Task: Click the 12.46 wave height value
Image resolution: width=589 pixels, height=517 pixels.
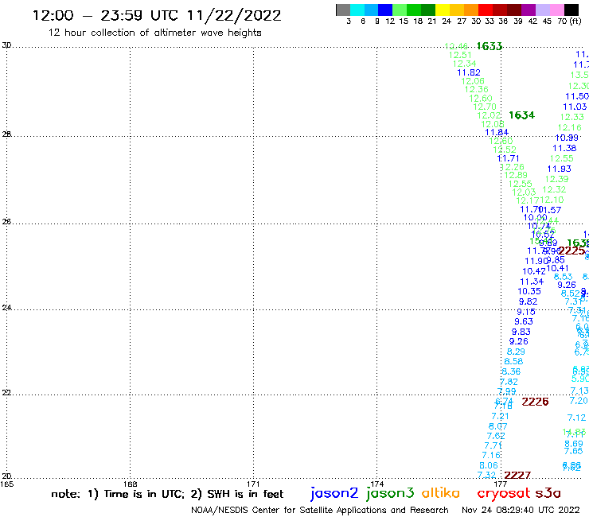Action: [456, 47]
